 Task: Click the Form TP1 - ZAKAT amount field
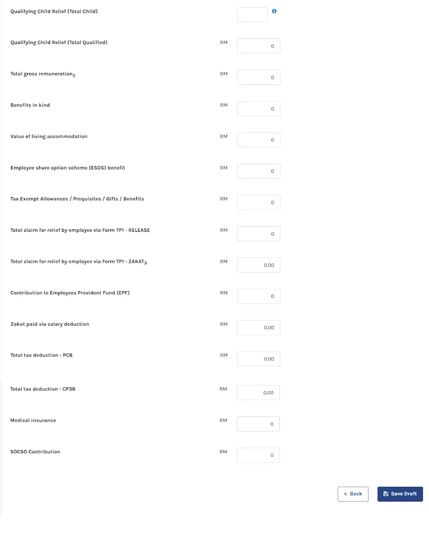pyautogui.click(x=258, y=265)
